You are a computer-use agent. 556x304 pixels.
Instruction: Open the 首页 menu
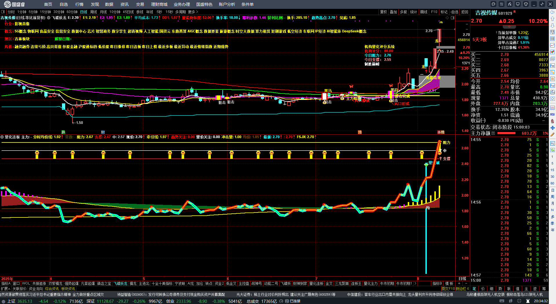click(x=48, y=4)
